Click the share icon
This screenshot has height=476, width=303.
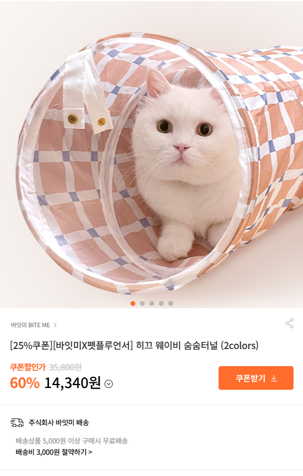coord(289,323)
